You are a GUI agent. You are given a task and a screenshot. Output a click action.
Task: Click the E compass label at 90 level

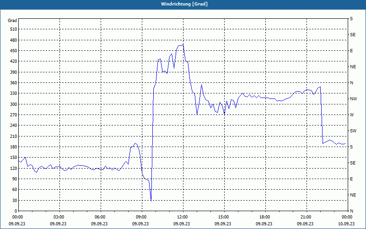tap(351, 179)
